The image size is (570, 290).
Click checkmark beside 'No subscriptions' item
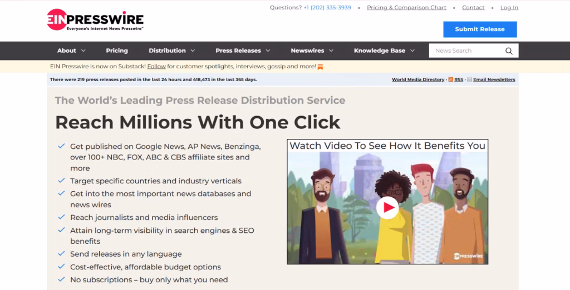(x=61, y=279)
